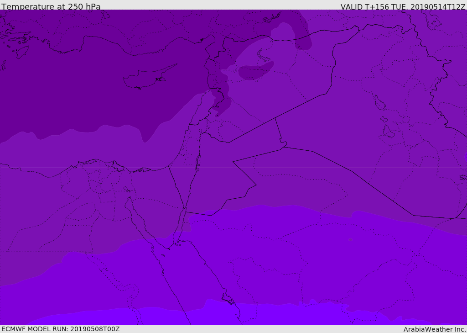
Task: Click the 'ArabiaWeather Inc.' credit text
Action: [x=435, y=329]
